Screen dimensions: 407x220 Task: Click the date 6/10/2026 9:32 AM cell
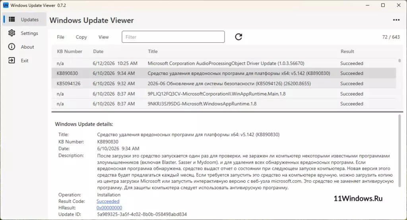114,83
